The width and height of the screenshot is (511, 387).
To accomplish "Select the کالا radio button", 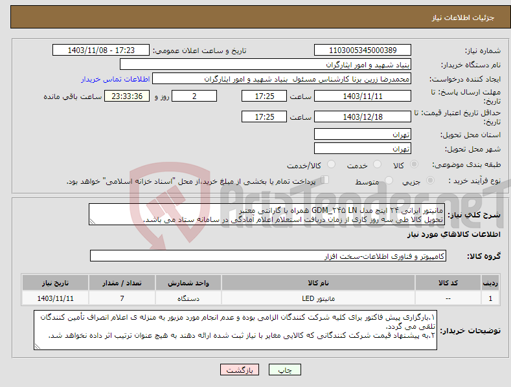I will [x=414, y=164].
